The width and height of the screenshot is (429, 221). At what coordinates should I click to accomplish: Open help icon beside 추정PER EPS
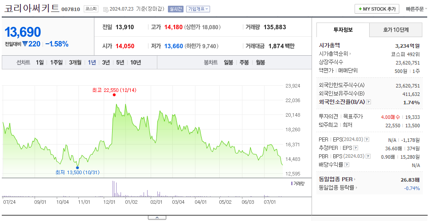(x=356, y=148)
